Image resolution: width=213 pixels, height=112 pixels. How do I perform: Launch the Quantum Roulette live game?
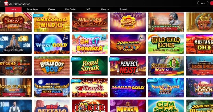16,44
